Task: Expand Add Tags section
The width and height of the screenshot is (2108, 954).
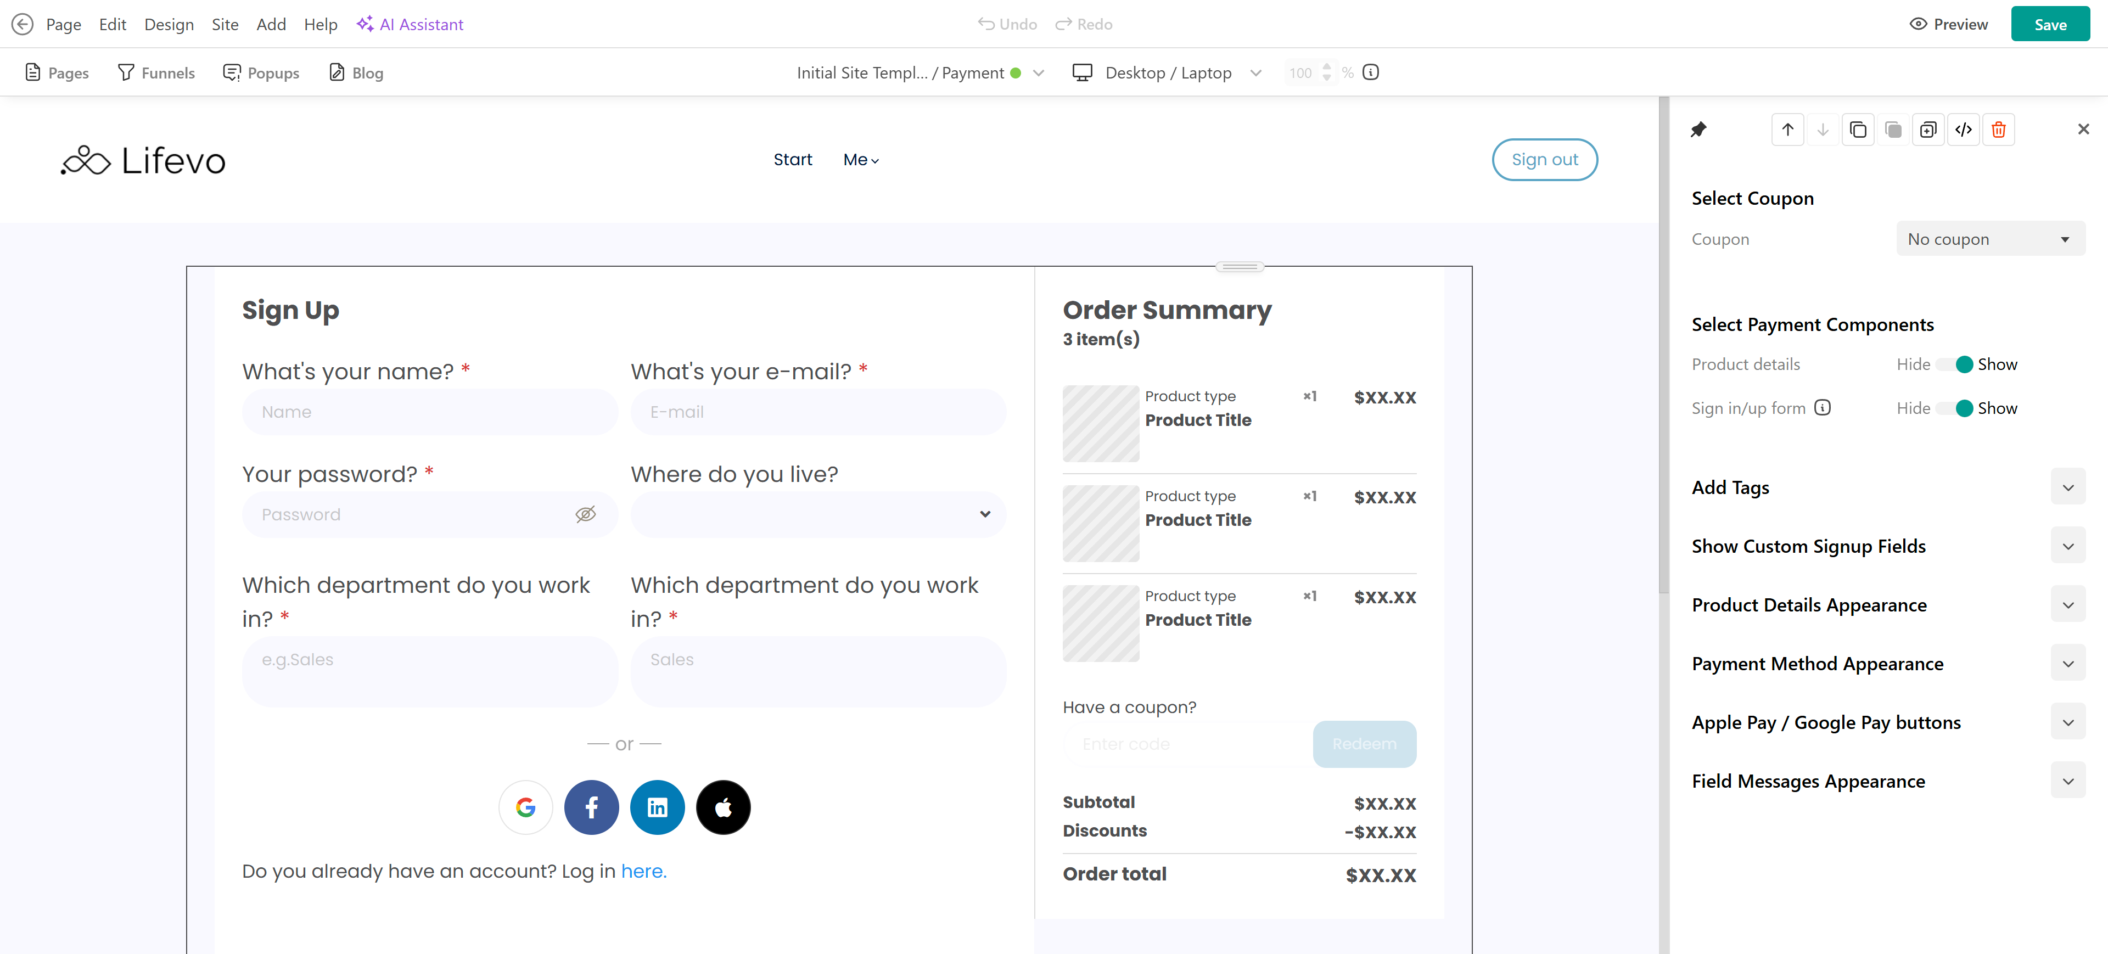Action: tap(2067, 487)
